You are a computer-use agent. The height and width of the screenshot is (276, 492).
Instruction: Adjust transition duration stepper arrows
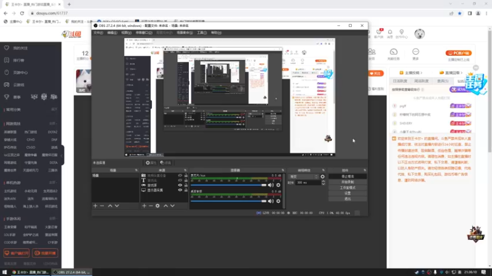323,183
